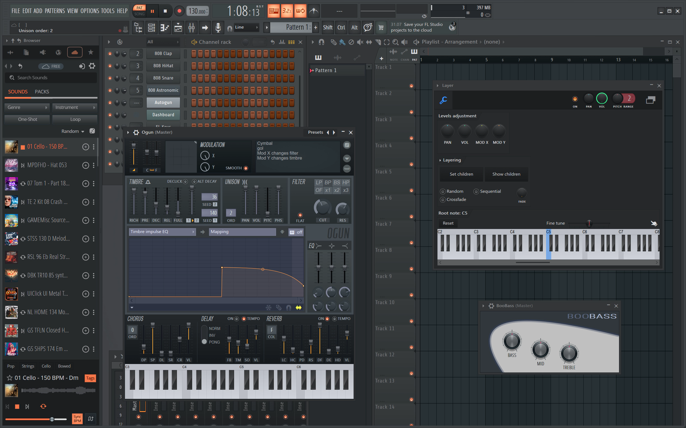Open BooBass plugin gear options icon

[491, 306]
